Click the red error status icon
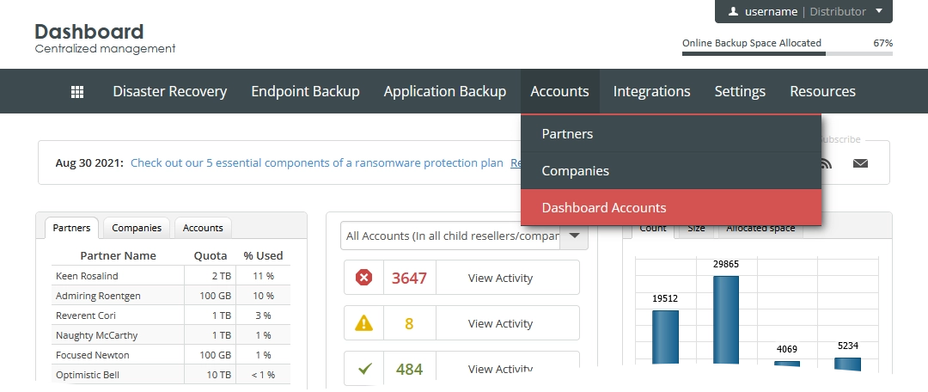 tap(364, 278)
